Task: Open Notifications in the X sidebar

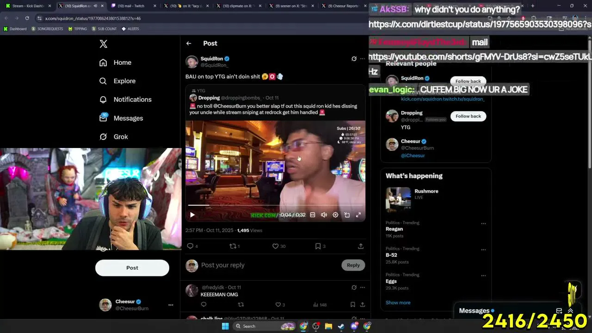Action: coord(125,99)
